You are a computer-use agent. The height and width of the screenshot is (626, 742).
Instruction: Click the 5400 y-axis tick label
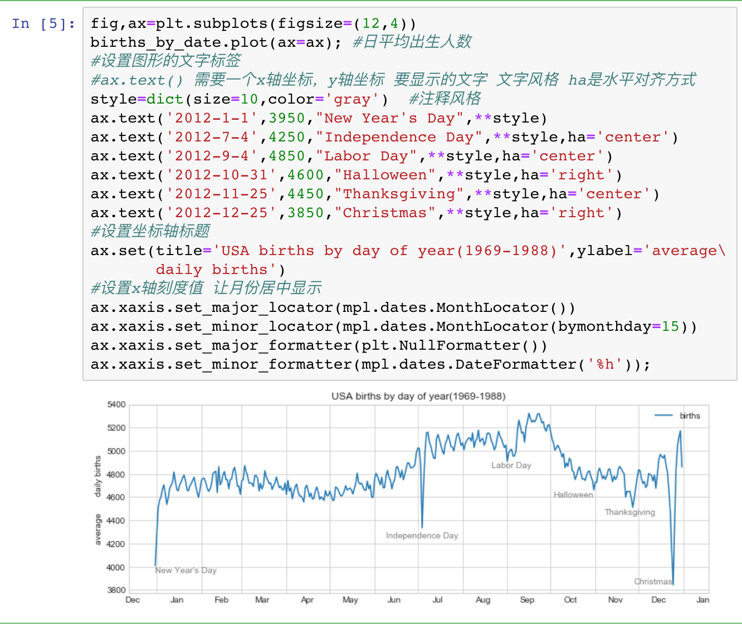click(118, 404)
